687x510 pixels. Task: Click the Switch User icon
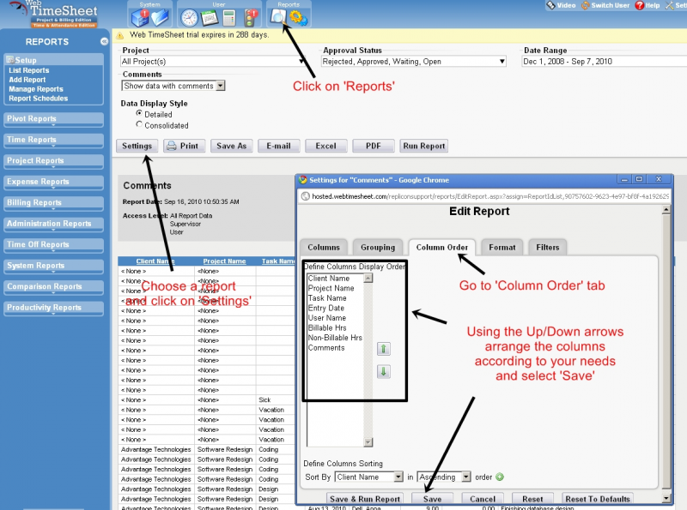585,5
